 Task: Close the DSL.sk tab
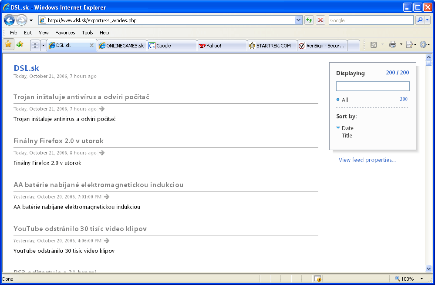(x=91, y=45)
